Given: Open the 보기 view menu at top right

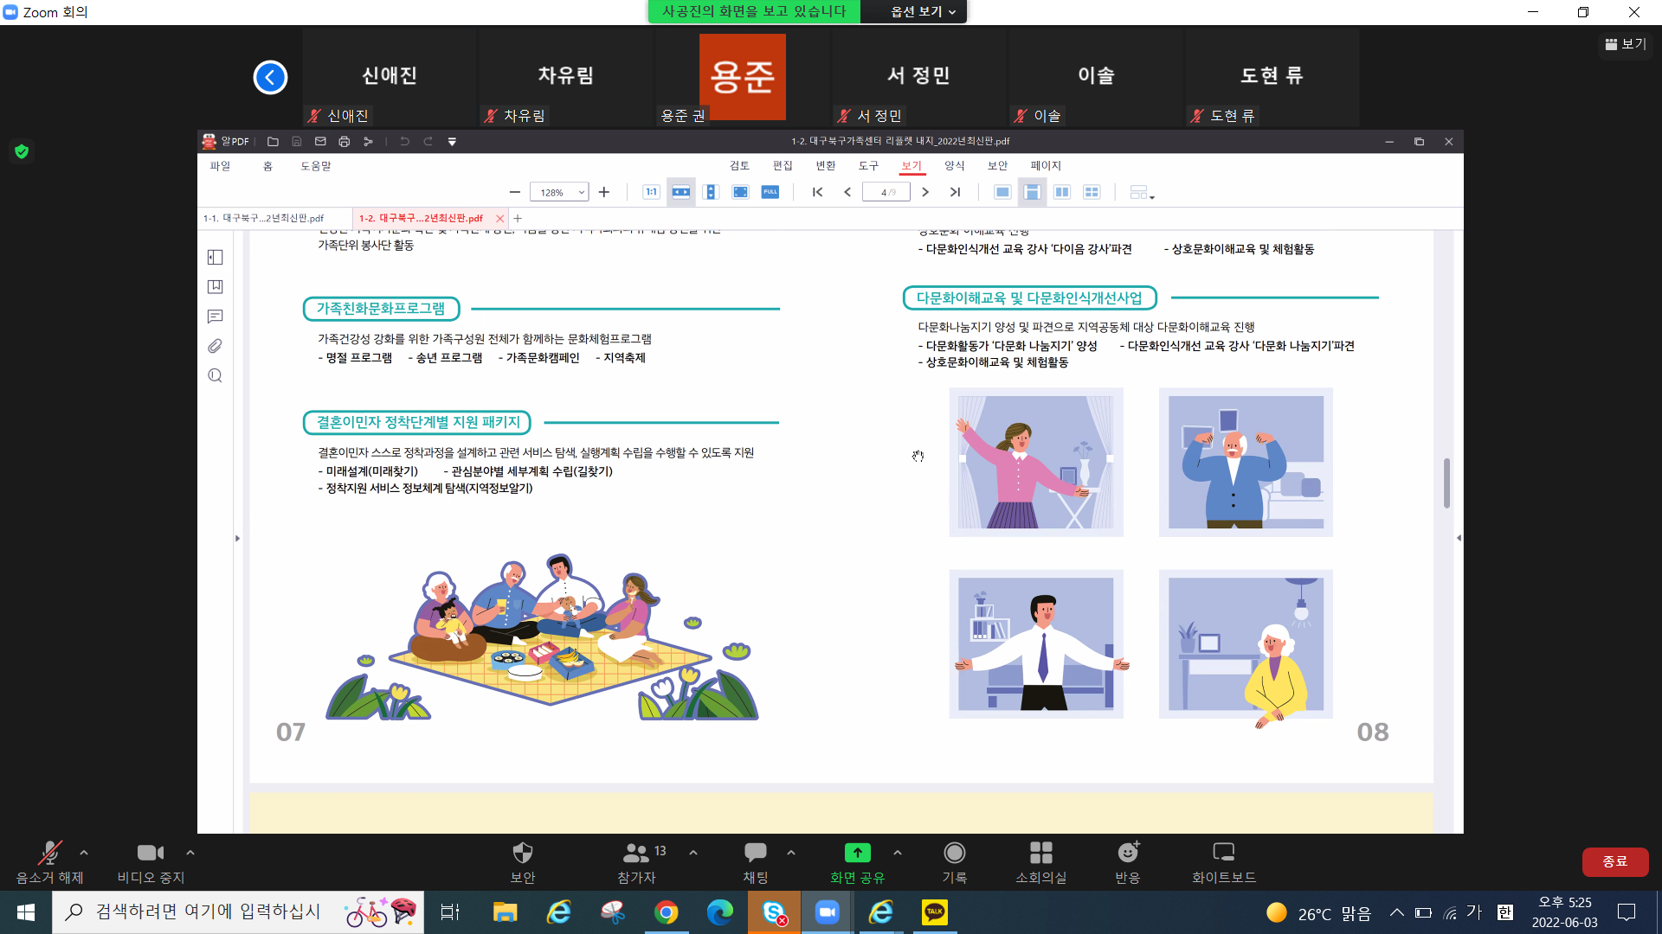Looking at the screenshot, I should pyautogui.click(x=1625, y=44).
